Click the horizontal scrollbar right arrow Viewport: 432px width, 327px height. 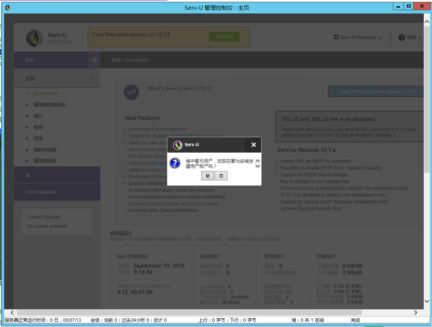[x=416, y=312]
